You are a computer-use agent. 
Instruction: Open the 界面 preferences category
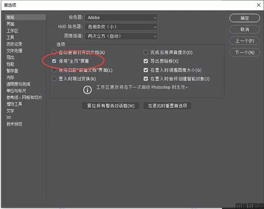click(11, 24)
